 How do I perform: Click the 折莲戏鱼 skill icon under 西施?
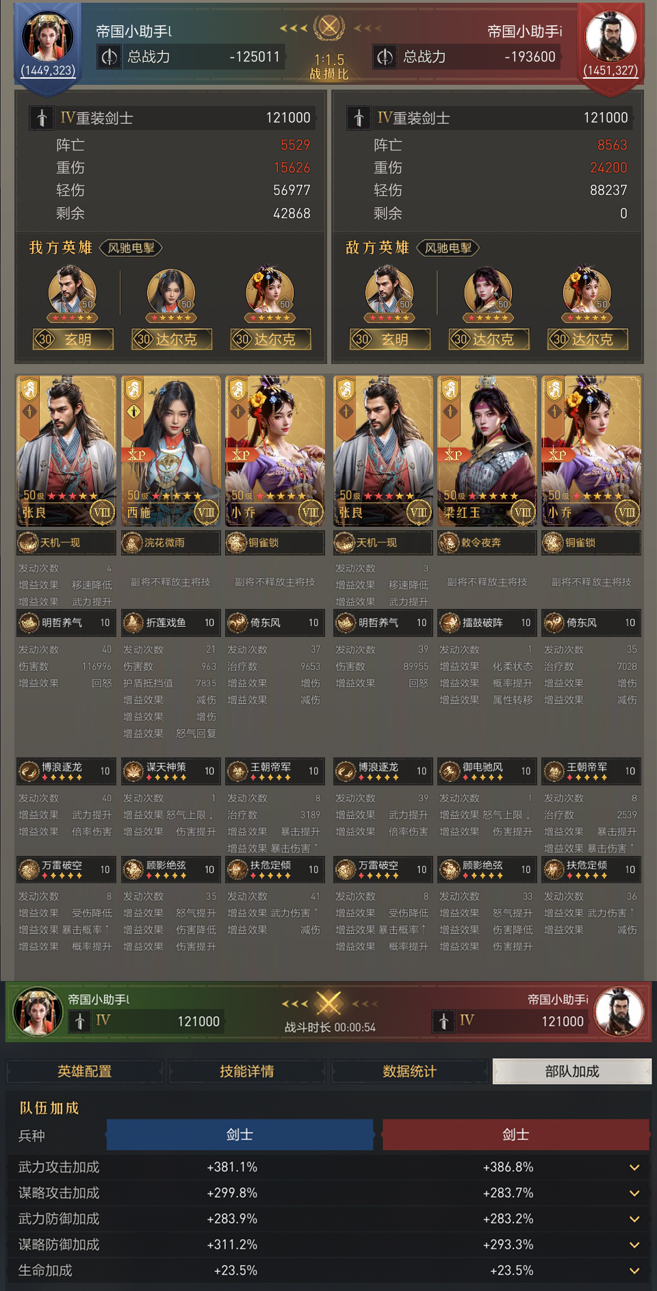click(133, 623)
